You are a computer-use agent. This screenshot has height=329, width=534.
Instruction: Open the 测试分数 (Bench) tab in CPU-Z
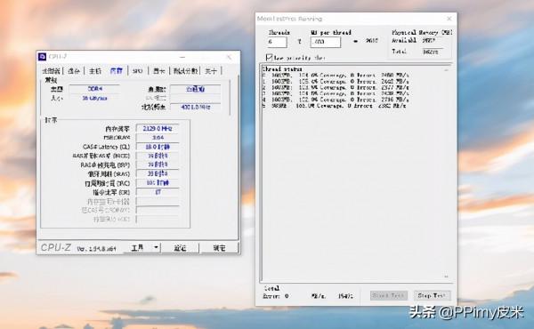[185, 71]
